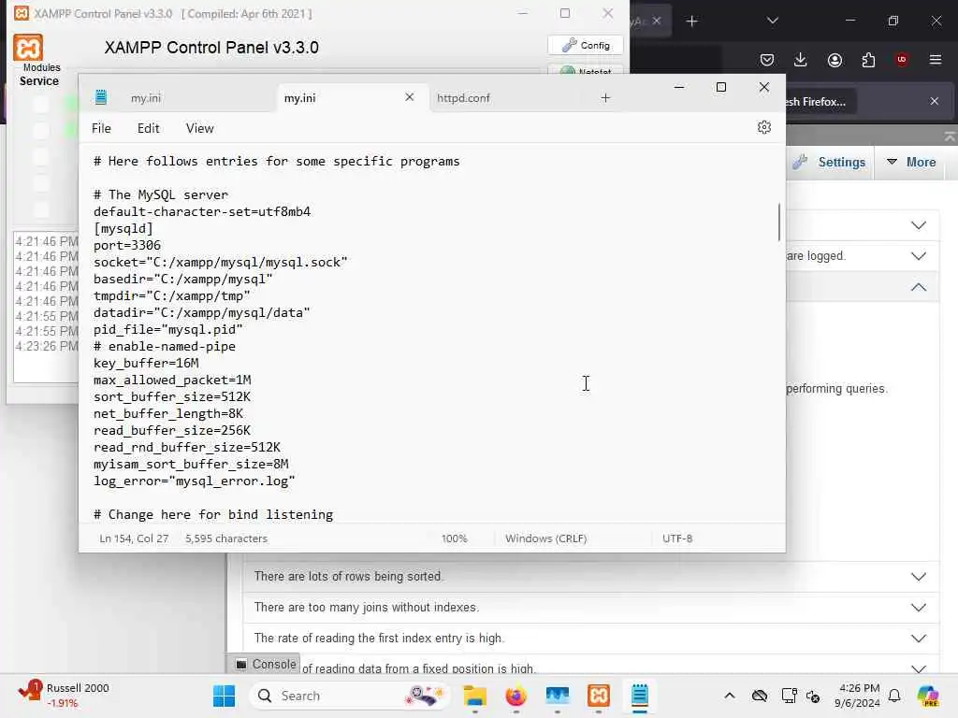This screenshot has width=958, height=718.
Task: Open the blue taskbar app next to Firefox
Action: pyautogui.click(x=558, y=696)
